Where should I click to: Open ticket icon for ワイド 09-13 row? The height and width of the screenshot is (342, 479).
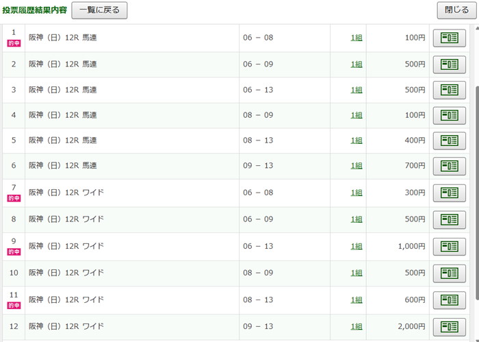449,326
